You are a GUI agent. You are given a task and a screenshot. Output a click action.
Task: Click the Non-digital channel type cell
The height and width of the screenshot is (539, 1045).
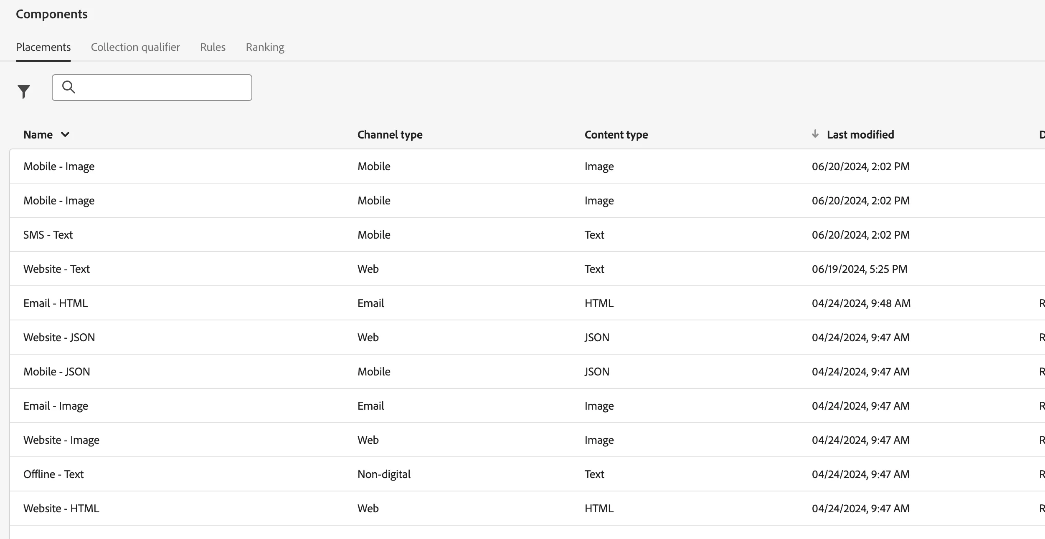(x=384, y=474)
